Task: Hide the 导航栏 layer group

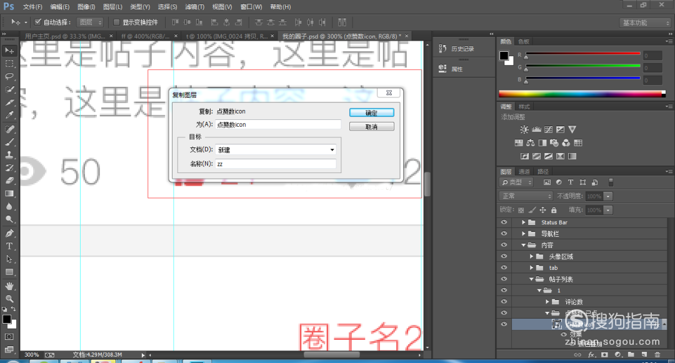Action: click(x=504, y=234)
